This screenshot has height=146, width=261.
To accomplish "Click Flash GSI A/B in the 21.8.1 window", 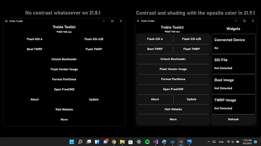I will [94, 39].
